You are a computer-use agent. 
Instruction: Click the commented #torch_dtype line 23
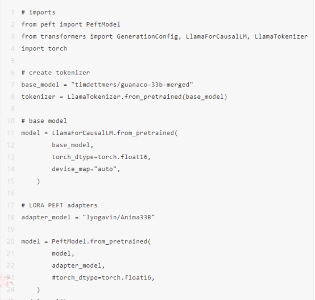[x=103, y=278]
